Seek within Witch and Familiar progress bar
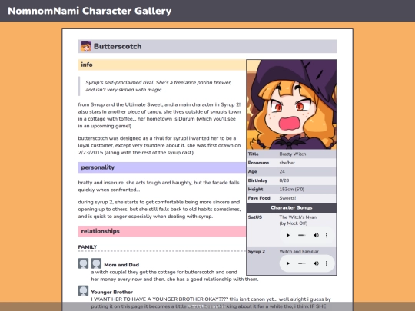This screenshot has width=415, height=311. pos(302,263)
